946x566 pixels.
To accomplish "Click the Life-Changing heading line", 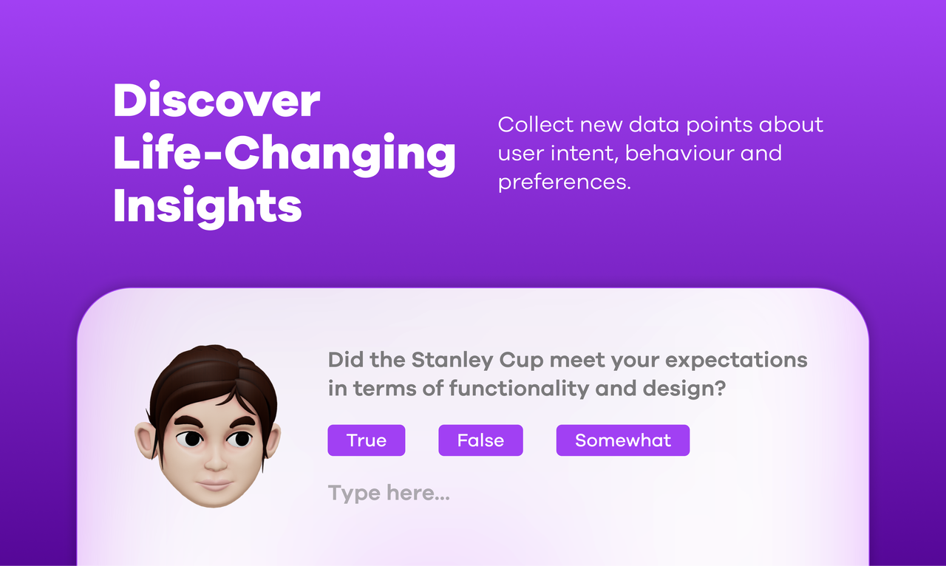I will (x=285, y=154).
